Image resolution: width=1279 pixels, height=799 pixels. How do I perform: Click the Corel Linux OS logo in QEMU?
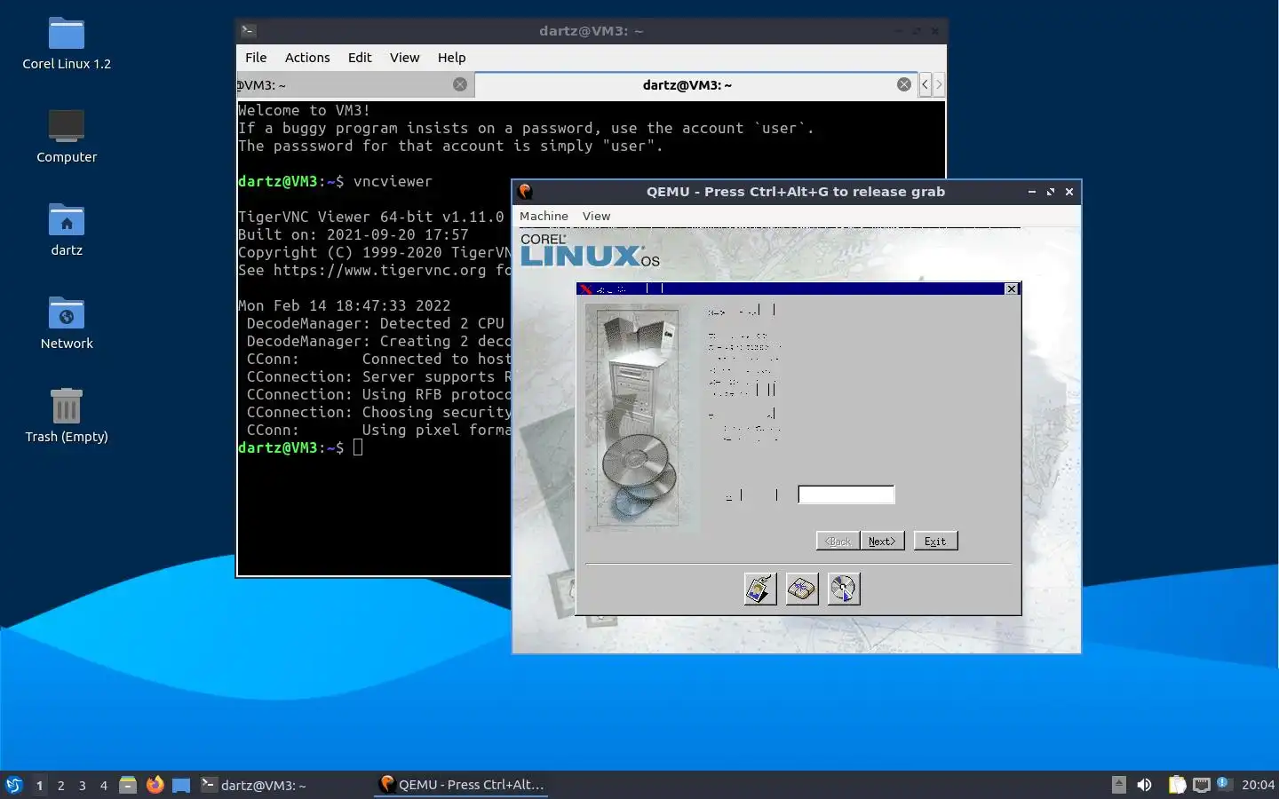pos(590,250)
